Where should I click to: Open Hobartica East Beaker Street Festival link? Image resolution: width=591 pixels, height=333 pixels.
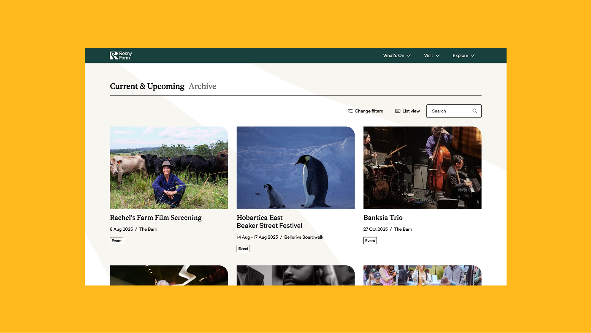[x=269, y=221]
